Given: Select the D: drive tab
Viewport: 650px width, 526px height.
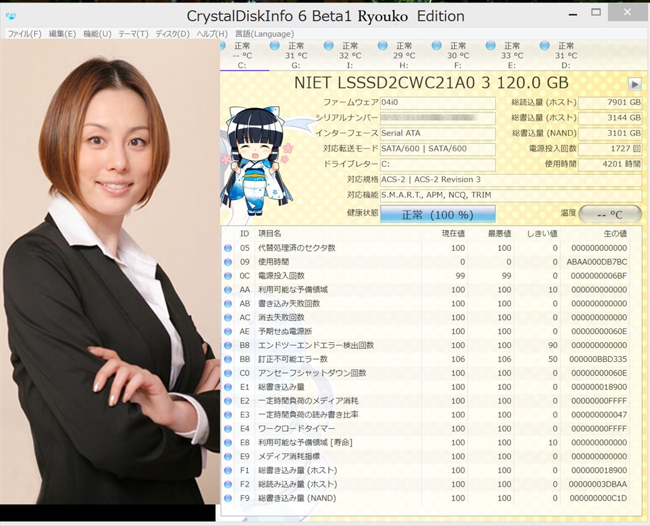Looking at the screenshot, I should [566, 55].
